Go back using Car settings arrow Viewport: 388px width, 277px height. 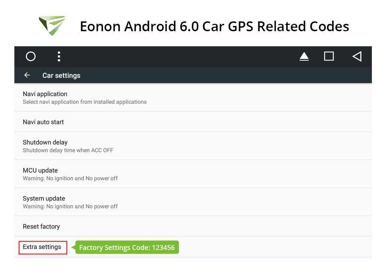[27, 75]
